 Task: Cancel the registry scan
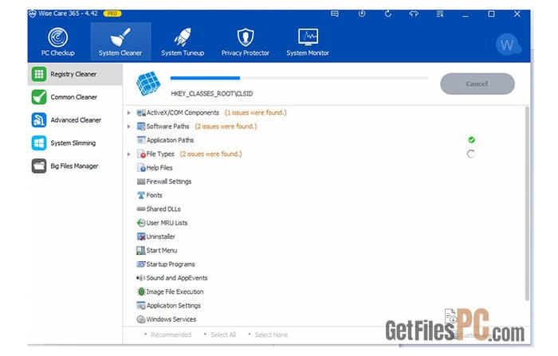click(477, 84)
